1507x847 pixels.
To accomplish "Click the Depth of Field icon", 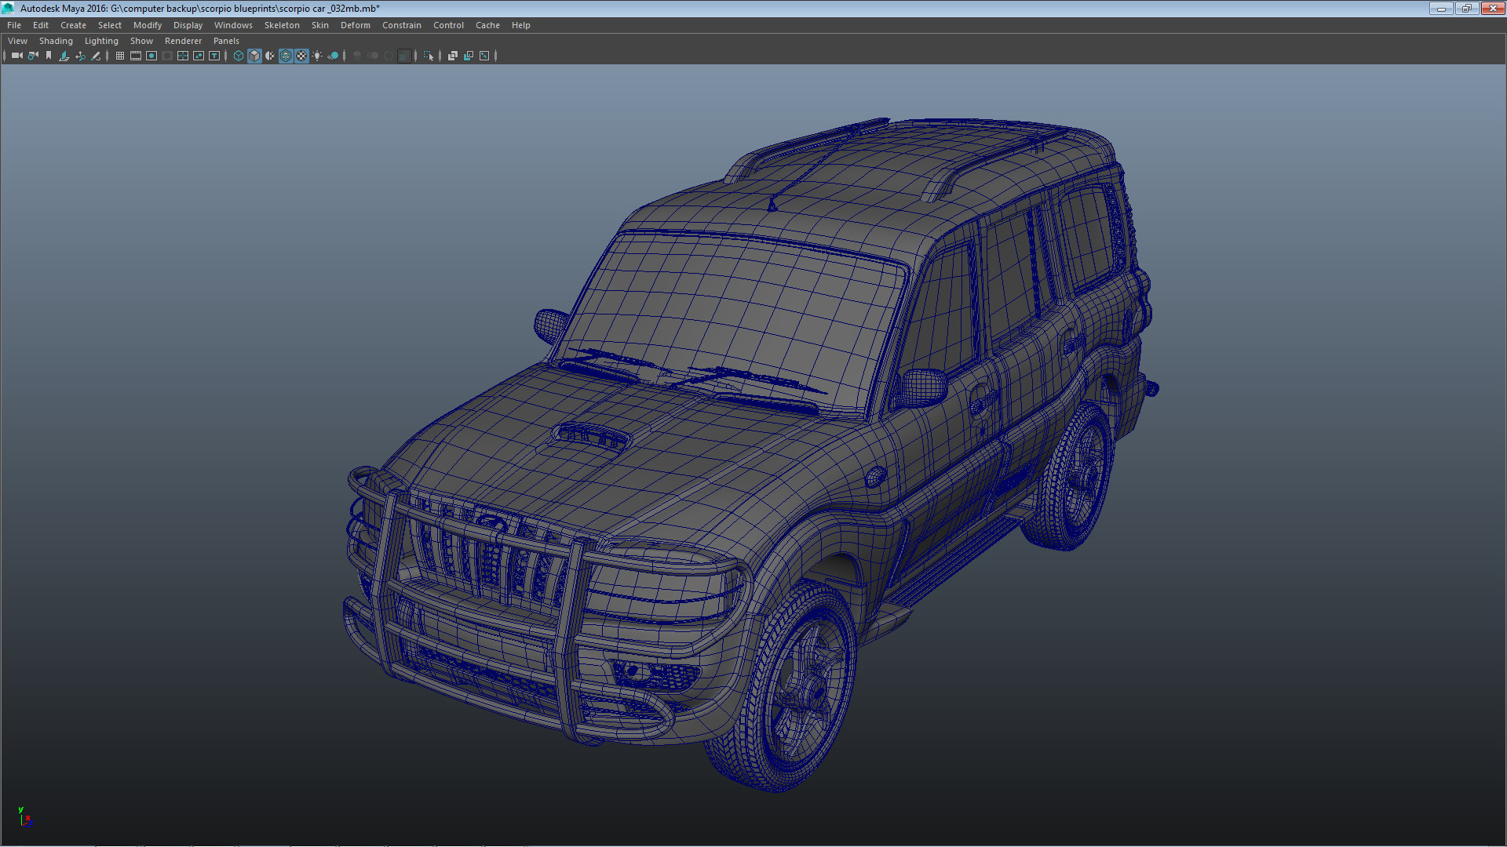I will pos(404,56).
